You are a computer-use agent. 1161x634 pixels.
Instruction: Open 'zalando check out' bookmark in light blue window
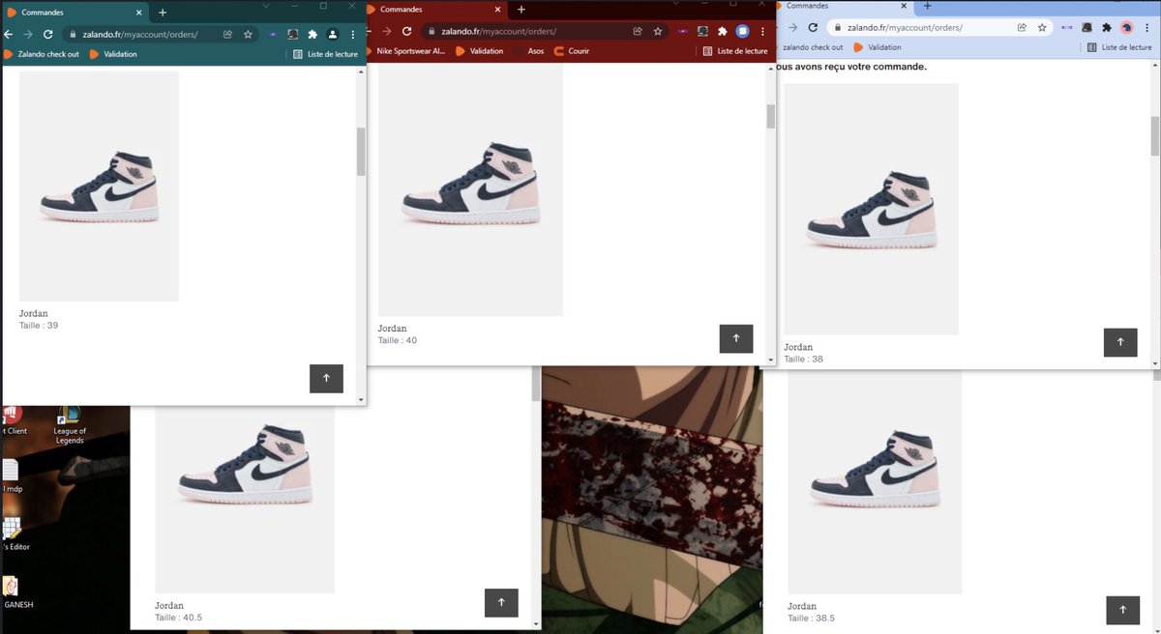click(x=813, y=47)
